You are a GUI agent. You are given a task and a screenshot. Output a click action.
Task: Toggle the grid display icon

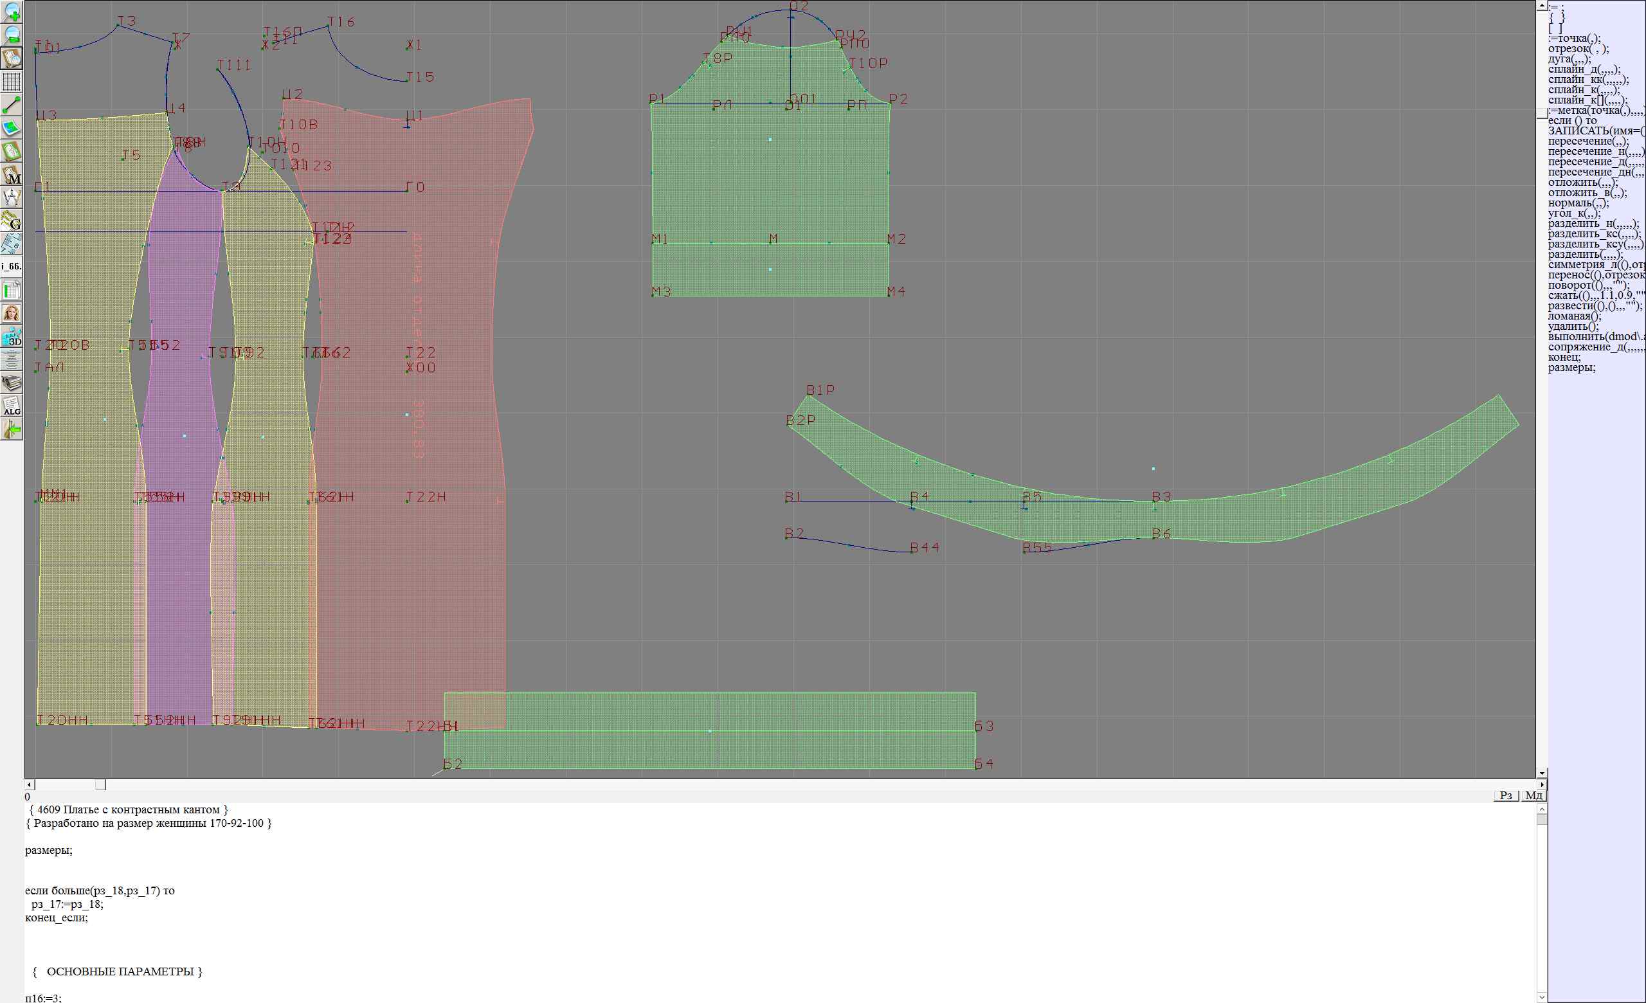pos(12,82)
